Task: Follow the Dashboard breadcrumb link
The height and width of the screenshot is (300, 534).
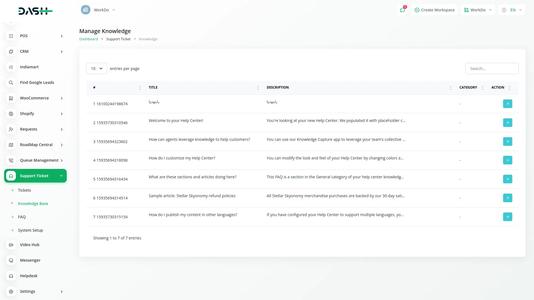Action: pos(88,39)
